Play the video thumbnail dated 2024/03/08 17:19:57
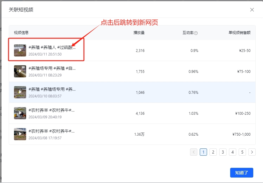263x183 pixels. point(20,134)
